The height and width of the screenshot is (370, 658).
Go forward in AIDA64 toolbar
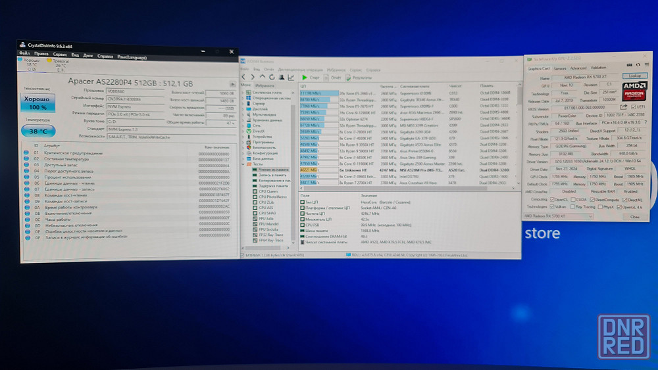(x=253, y=77)
